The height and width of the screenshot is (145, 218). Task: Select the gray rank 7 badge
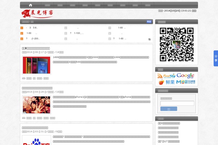110,28
